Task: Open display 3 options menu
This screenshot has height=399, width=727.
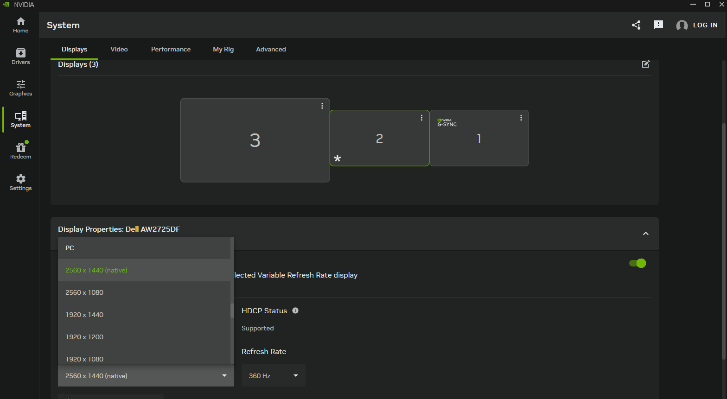Action: (322, 106)
